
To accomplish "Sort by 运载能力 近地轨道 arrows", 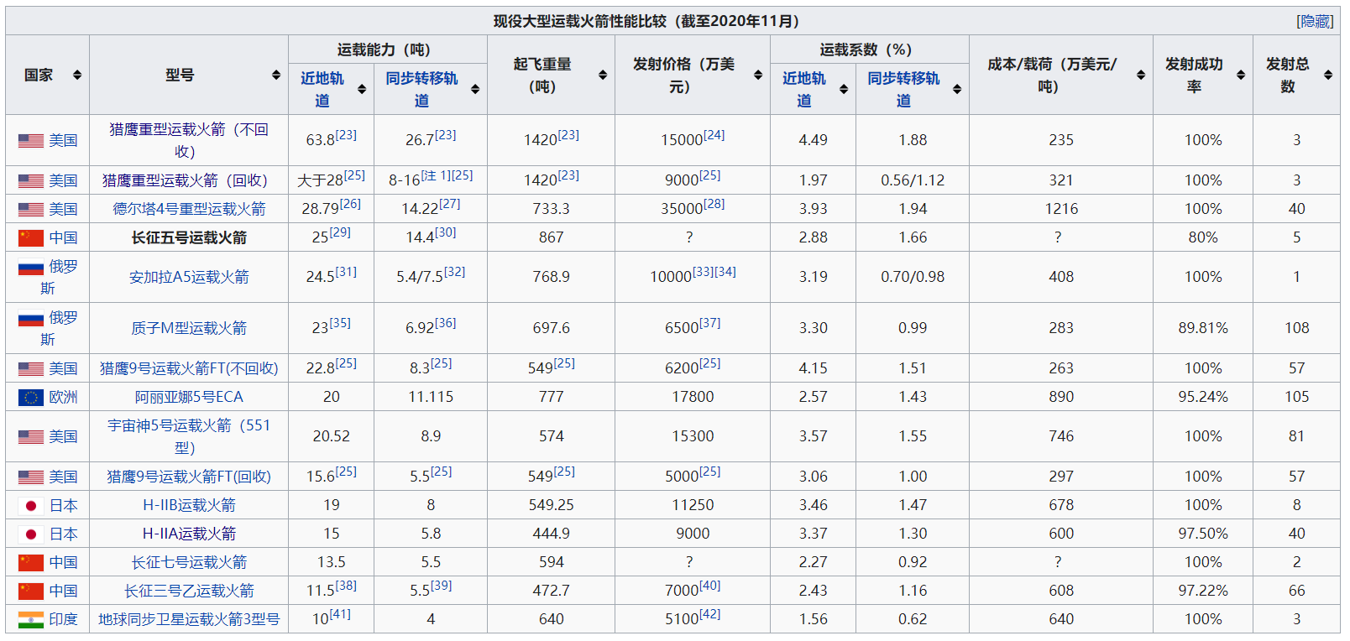I will coord(362,89).
